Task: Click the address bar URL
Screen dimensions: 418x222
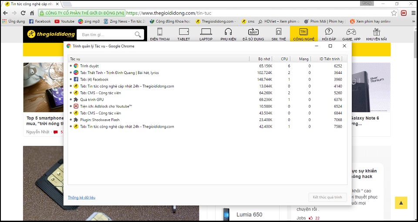Action: 169,13
